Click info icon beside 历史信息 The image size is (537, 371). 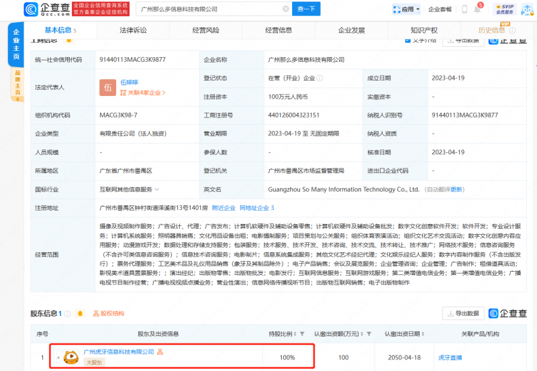pos(512,30)
